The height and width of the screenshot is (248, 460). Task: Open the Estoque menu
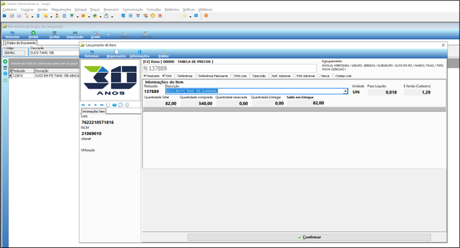coord(81,10)
